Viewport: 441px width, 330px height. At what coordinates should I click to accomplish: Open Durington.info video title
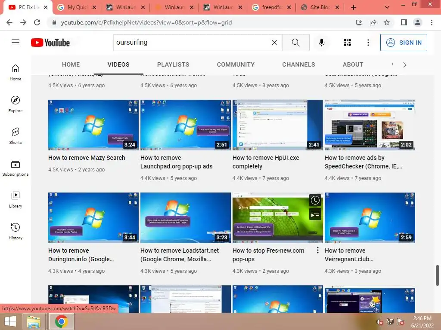81,255
